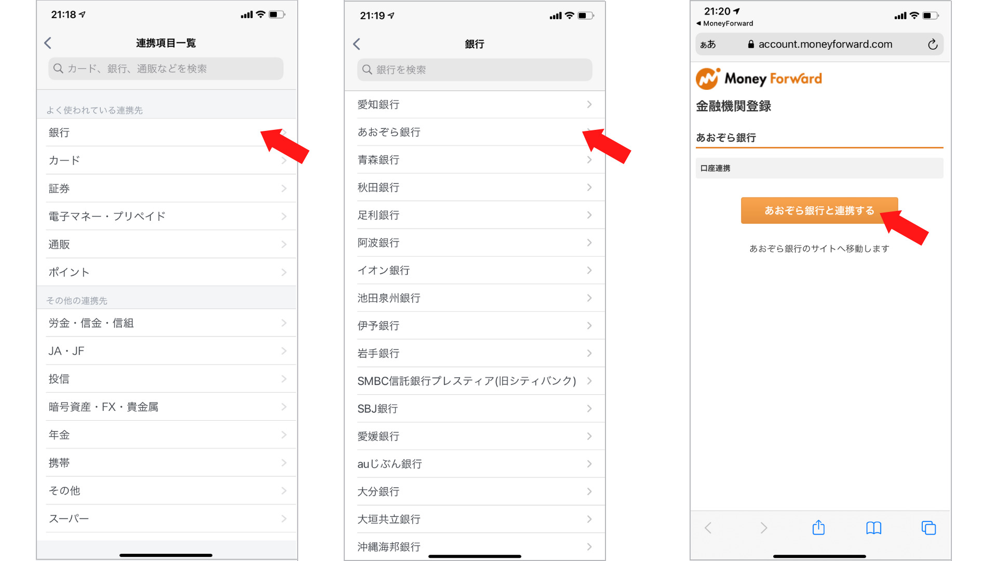The image size is (997, 561).
Task: Expand 投信 row chevron
Action: pyautogui.click(x=284, y=379)
